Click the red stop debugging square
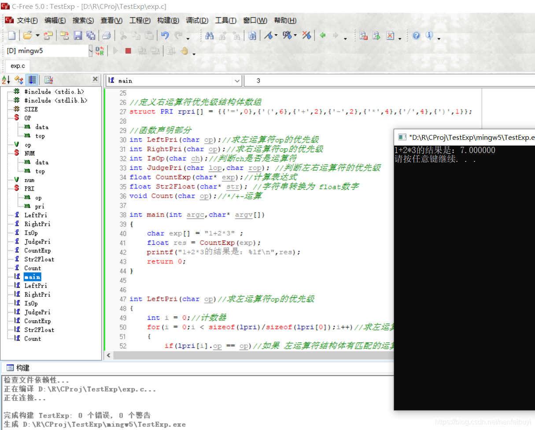This screenshot has width=535, height=430. [x=128, y=51]
